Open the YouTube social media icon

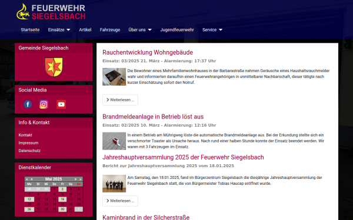click(61, 104)
